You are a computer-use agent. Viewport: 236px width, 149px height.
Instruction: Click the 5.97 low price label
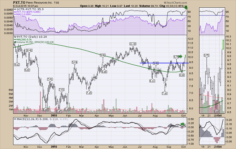click(59, 111)
